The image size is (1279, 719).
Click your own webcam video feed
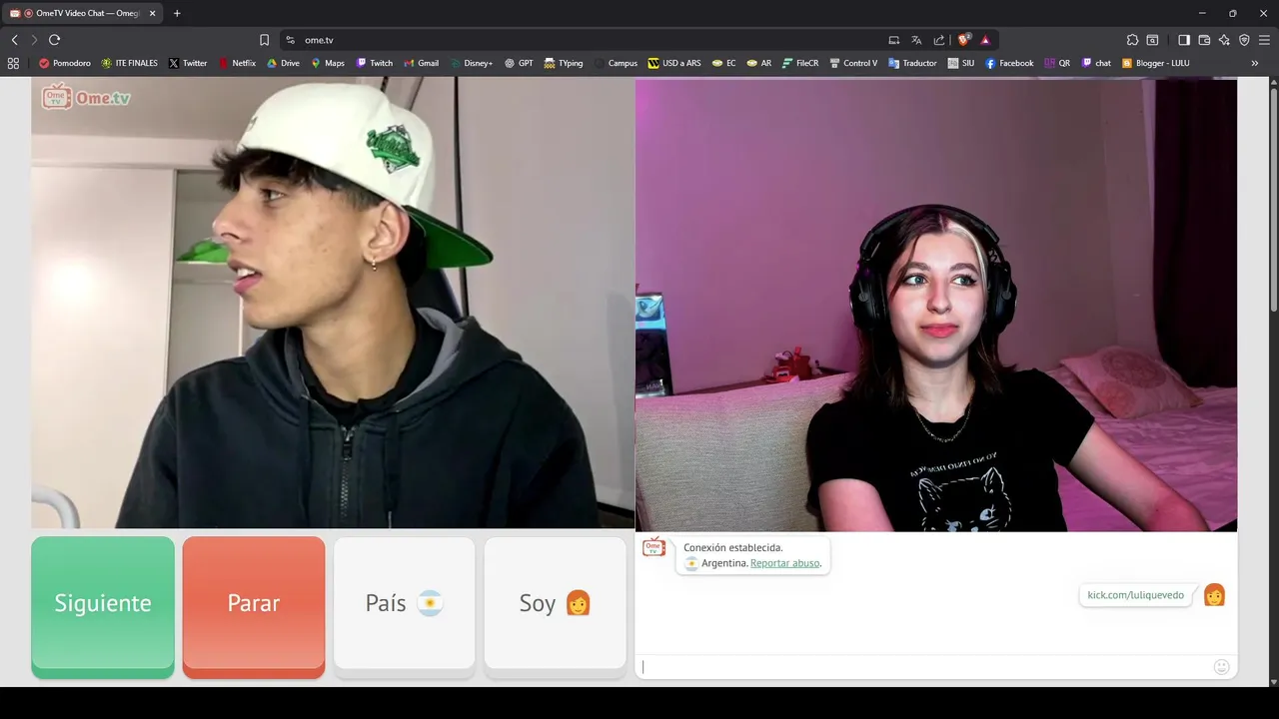(936, 305)
